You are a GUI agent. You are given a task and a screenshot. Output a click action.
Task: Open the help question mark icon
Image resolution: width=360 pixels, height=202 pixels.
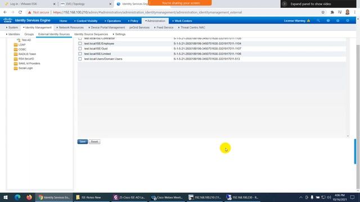point(328,21)
